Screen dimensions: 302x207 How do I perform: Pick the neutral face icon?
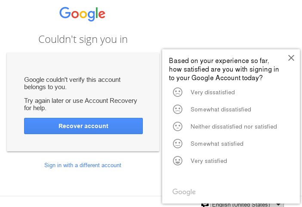click(x=178, y=126)
